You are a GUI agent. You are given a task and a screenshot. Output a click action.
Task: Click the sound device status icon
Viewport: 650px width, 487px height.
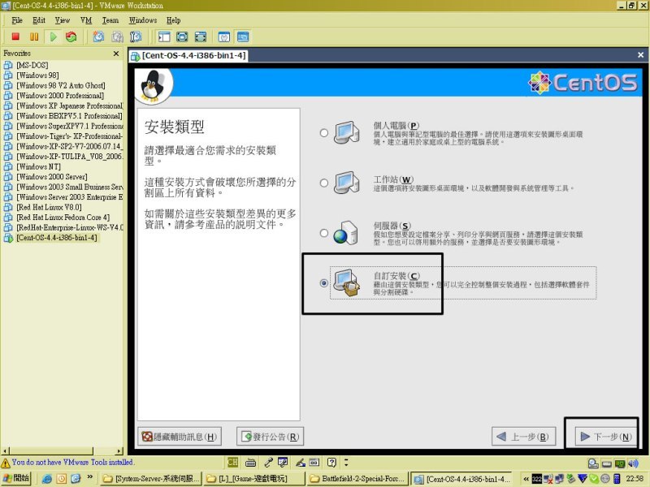click(x=633, y=463)
